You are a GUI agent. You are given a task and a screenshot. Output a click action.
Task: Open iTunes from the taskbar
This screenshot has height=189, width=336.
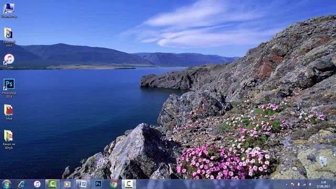tap(37, 184)
